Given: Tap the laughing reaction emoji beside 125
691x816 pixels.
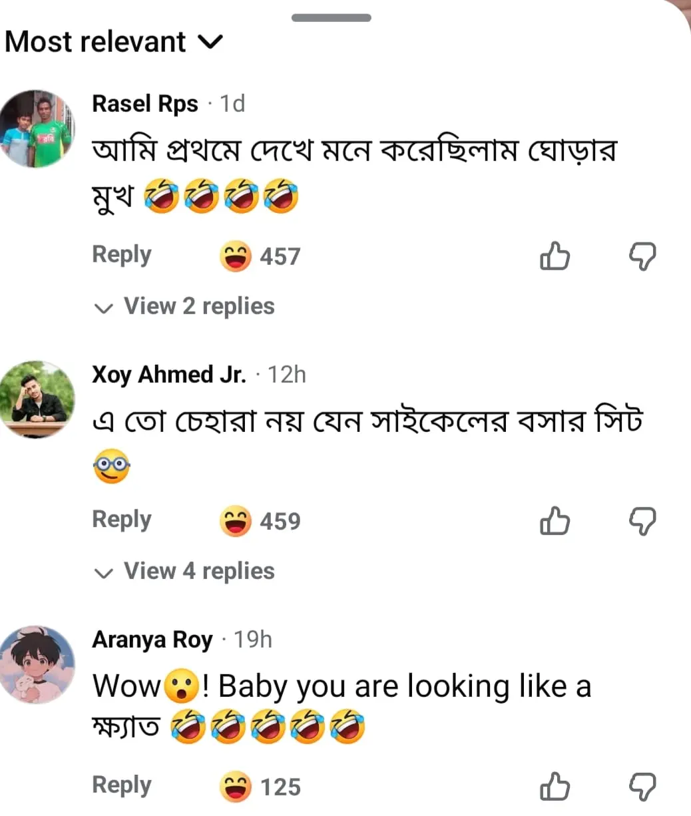Looking at the screenshot, I should tap(236, 787).
